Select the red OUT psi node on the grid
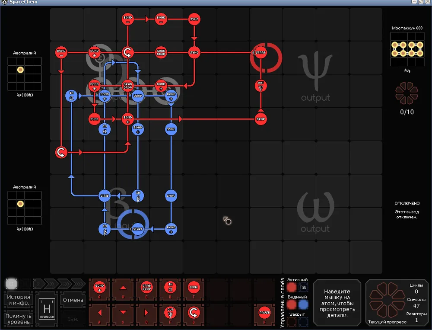 [260, 86]
